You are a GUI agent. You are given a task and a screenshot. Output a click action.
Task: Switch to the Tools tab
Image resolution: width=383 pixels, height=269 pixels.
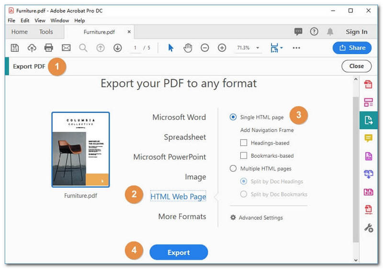(x=46, y=32)
